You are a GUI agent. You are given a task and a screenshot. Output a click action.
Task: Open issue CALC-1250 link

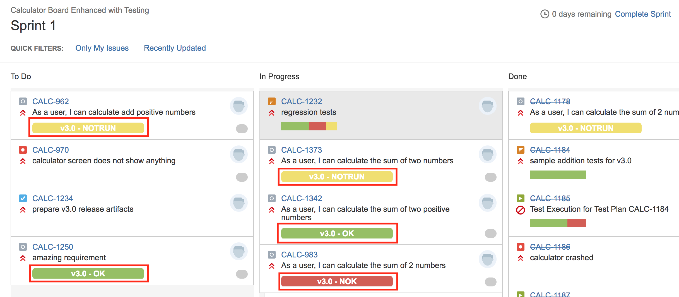[53, 247]
